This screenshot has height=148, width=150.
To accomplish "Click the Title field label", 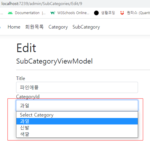I will (x=21, y=78).
